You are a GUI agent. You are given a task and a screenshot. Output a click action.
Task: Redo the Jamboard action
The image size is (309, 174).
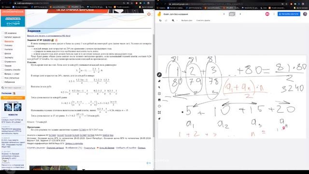point(166,20)
